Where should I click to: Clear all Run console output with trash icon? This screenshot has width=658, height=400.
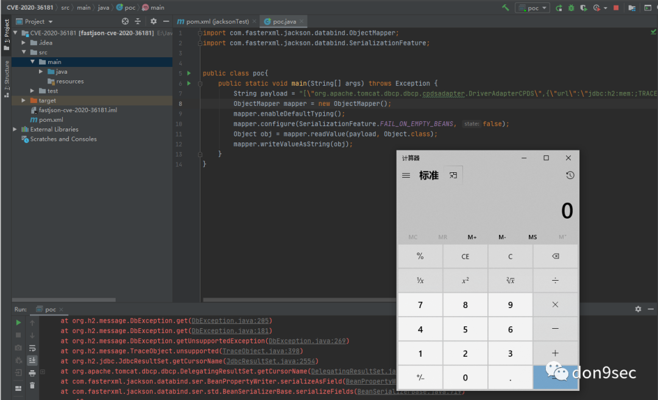pyautogui.click(x=32, y=385)
